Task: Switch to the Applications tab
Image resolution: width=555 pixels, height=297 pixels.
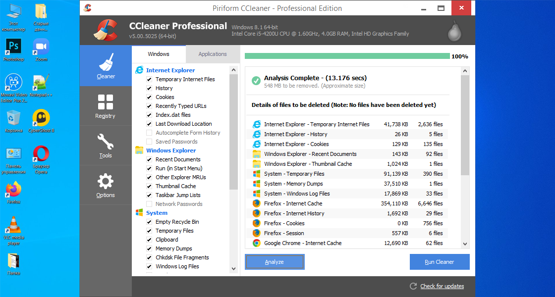Action: point(213,54)
